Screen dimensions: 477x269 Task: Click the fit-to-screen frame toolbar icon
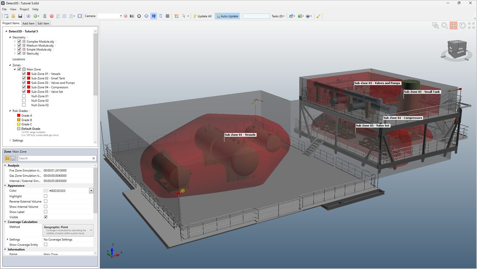coord(80,16)
